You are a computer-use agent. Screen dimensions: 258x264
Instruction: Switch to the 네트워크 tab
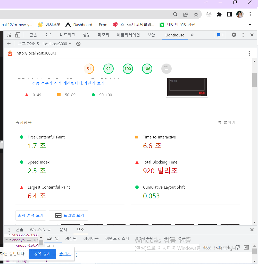point(67,35)
